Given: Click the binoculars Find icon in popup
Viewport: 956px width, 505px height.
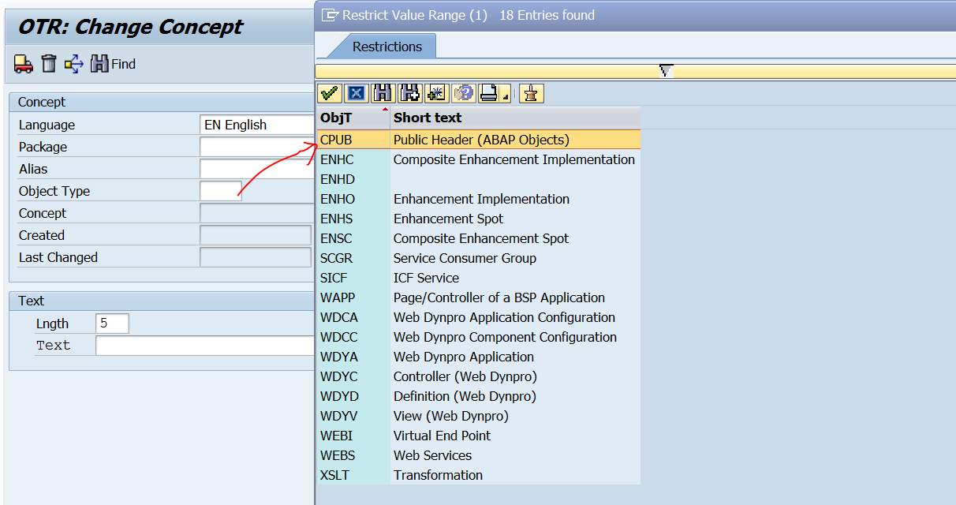Looking at the screenshot, I should [383, 93].
